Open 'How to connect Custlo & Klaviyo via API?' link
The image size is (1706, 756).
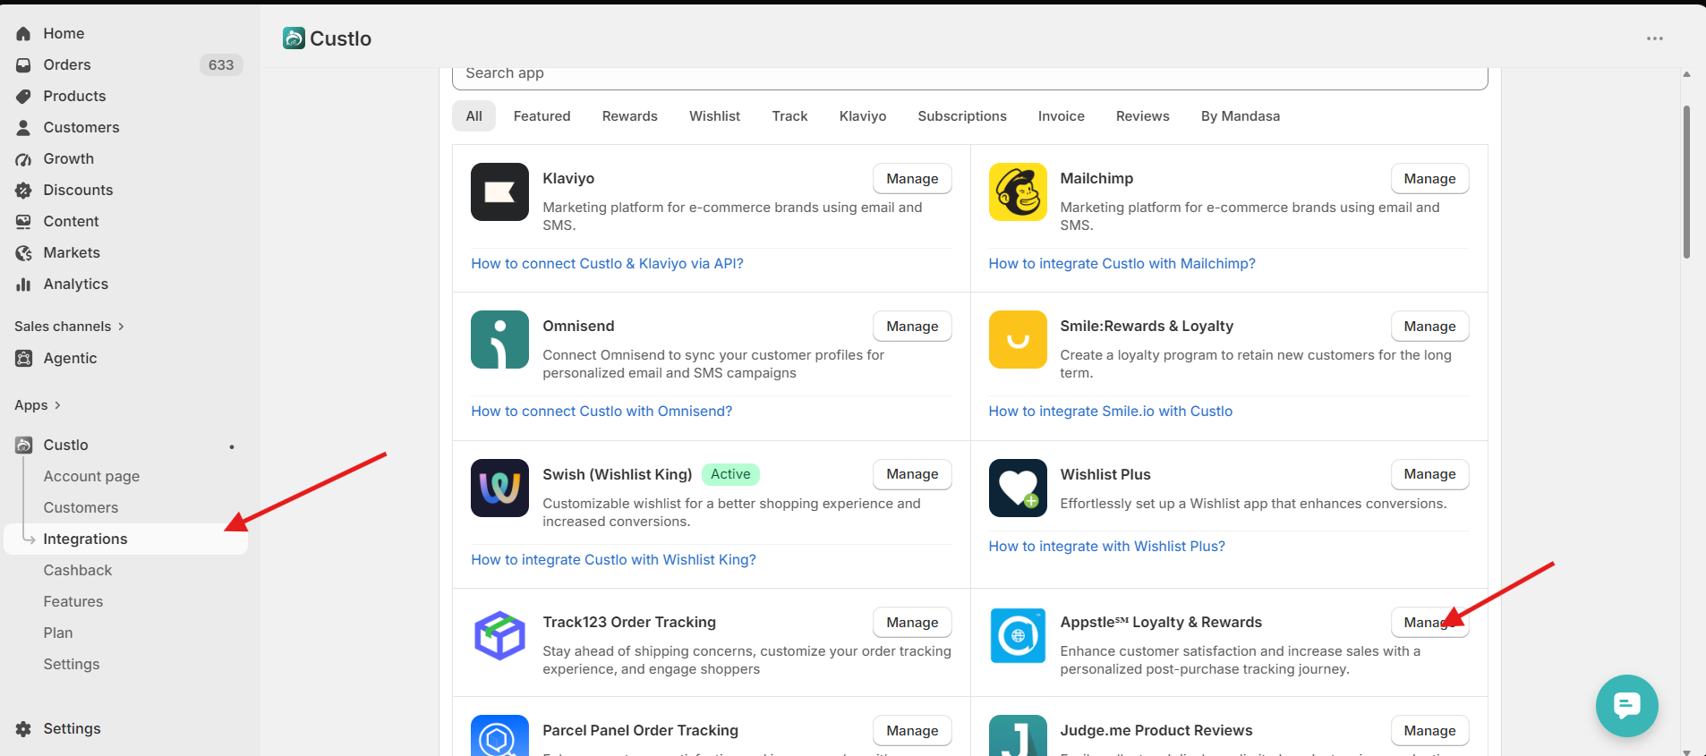click(x=607, y=264)
